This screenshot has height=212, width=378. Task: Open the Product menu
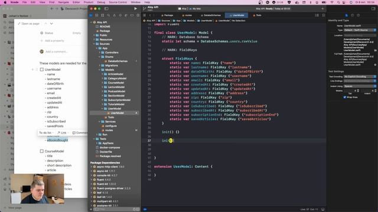(x=88, y=2)
